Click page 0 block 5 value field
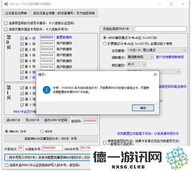This screenshot has height=171, width=191. click(48, 67)
